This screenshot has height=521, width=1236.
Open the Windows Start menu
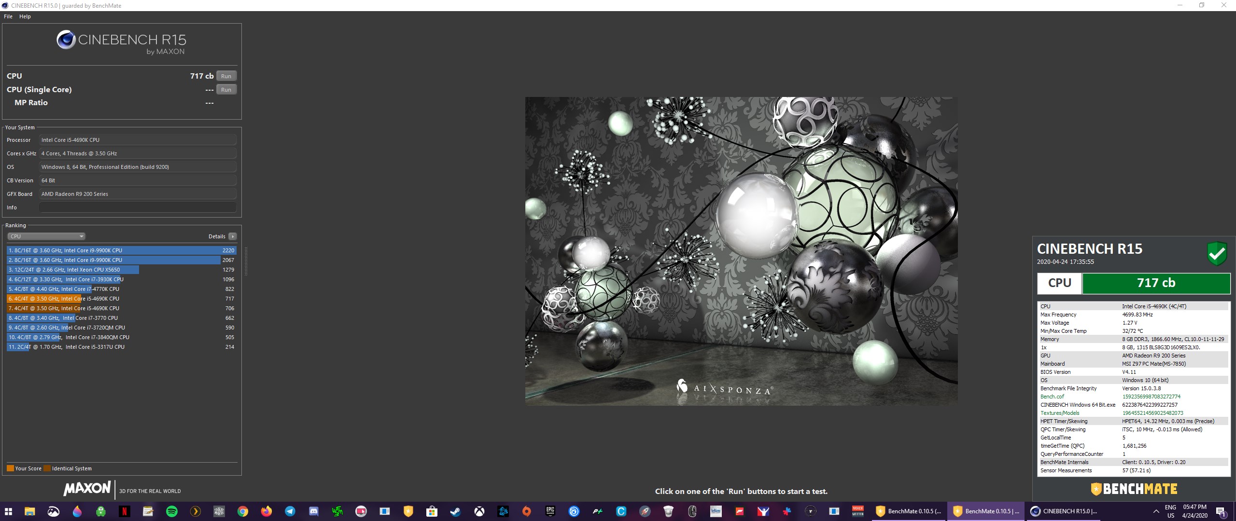pyautogui.click(x=8, y=511)
